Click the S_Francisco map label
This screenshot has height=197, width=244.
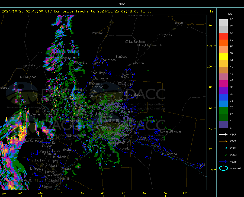coord(107,60)
